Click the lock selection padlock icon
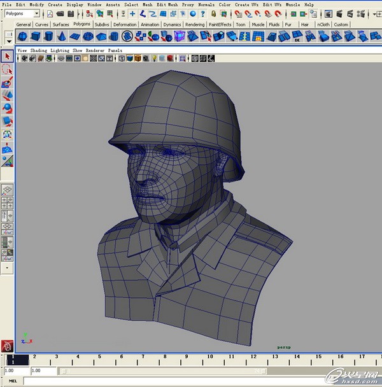 213,14
